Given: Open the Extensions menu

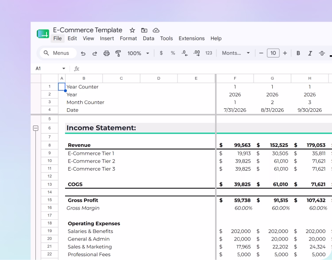Looking at the screenshot, I should (192, 38).
